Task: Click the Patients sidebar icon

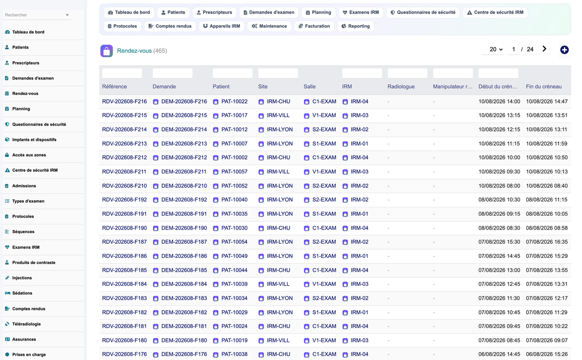Action: [7, 47]
